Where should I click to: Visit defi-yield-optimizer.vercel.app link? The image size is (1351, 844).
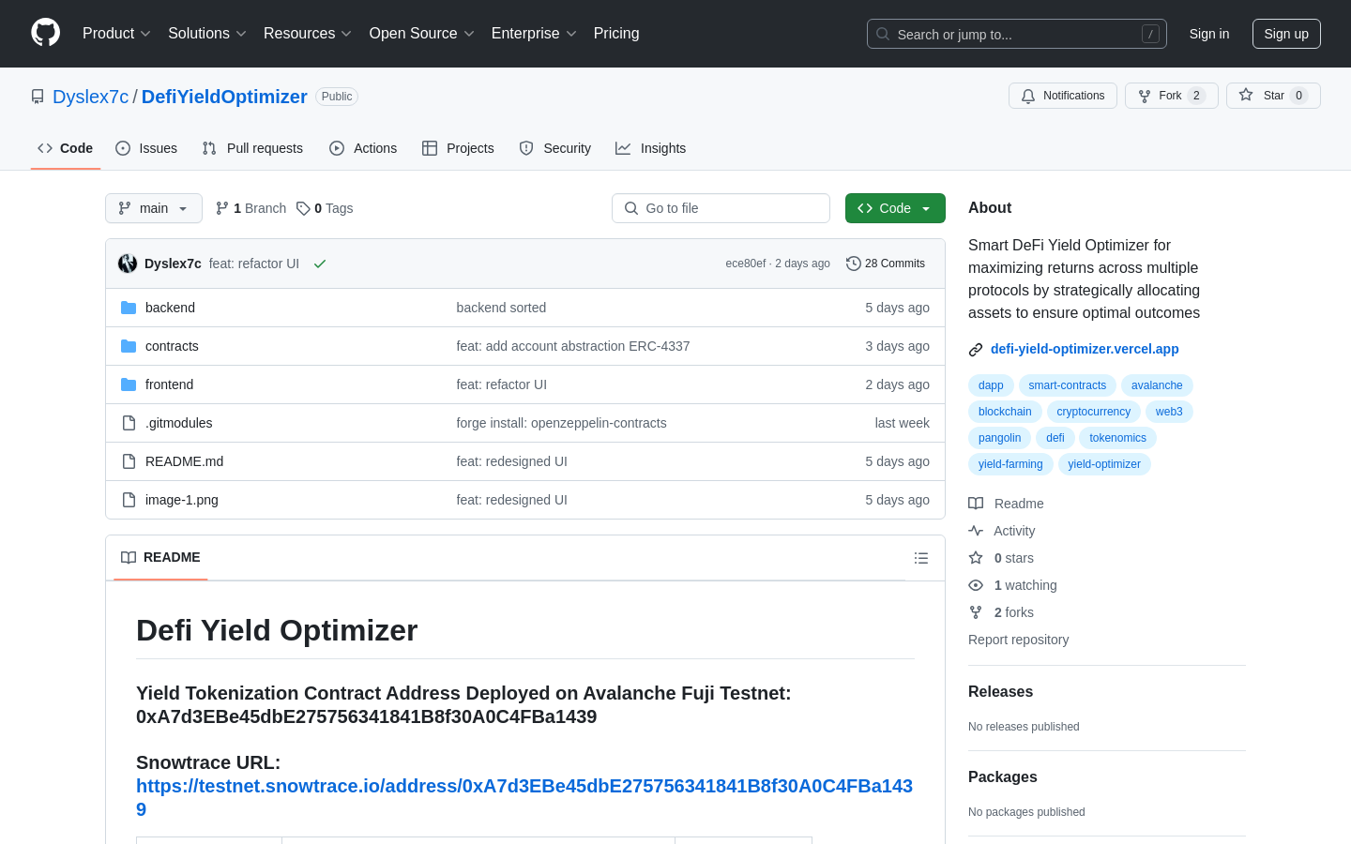click(1085, 349)
